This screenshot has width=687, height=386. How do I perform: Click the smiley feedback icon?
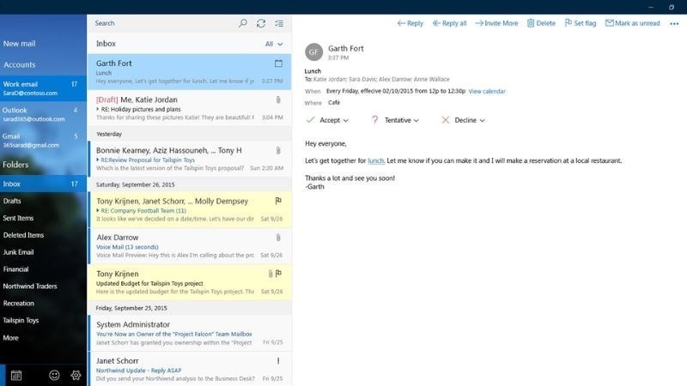[x=54, y=375]
